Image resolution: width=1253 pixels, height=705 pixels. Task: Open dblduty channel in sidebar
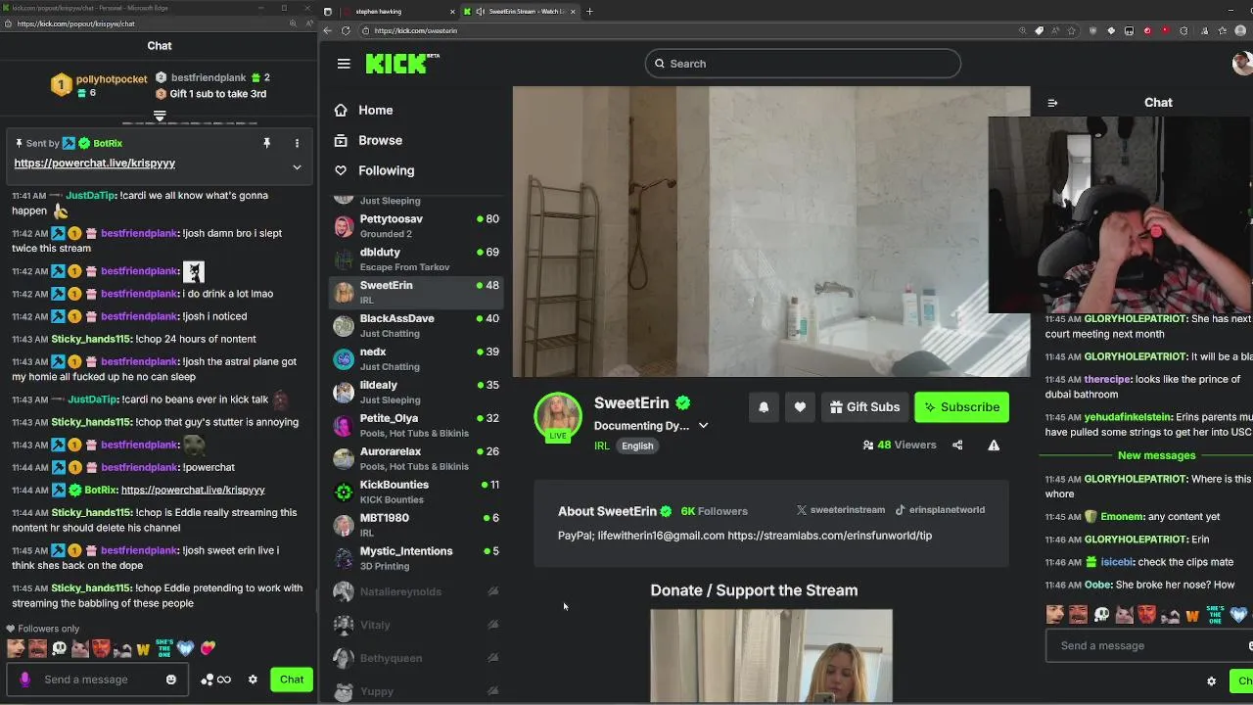point(416,259)
